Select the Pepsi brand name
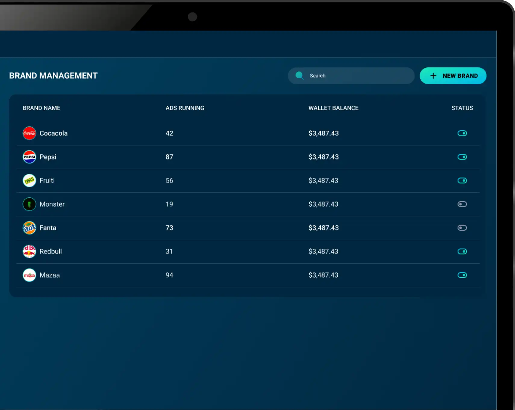Image resolution: width=515 pixels, height=410 pixels. coord(48,157)
